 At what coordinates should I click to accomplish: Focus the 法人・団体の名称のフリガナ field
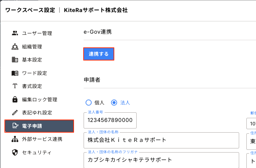tap(161, 160)
